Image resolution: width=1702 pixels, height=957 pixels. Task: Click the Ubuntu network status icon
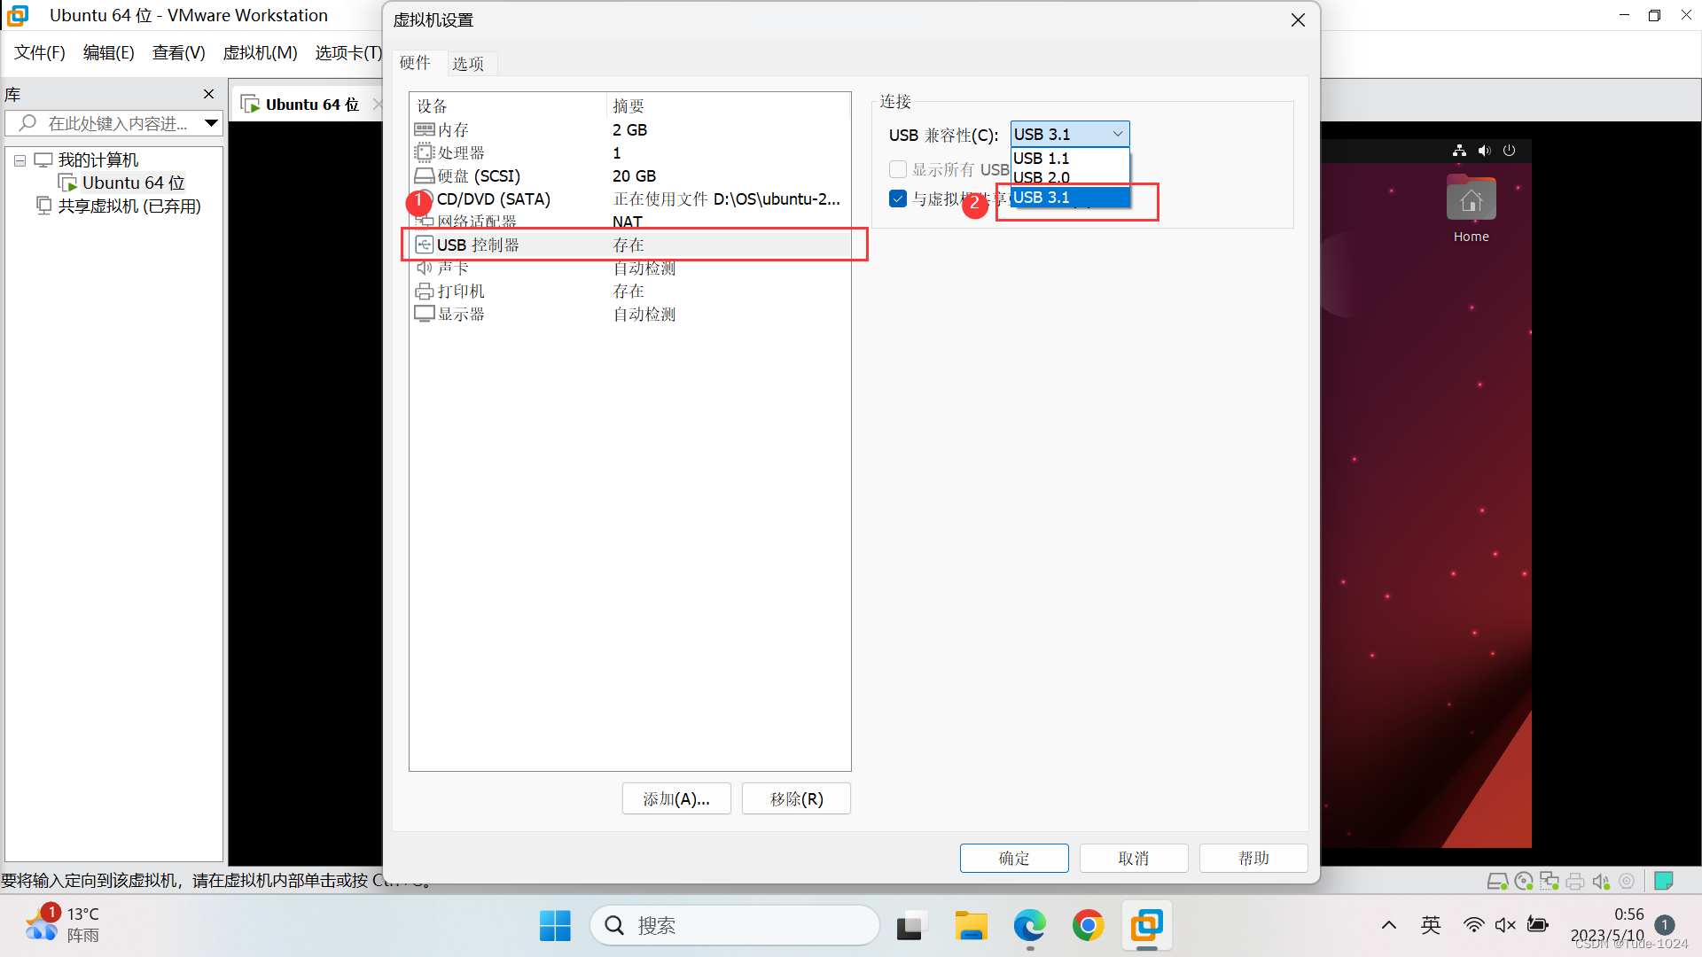[x=1459, y=151]
